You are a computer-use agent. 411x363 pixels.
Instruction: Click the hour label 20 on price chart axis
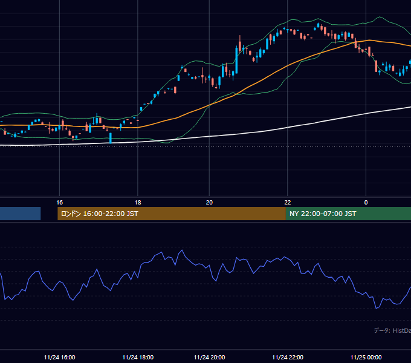tap(209, 203)
